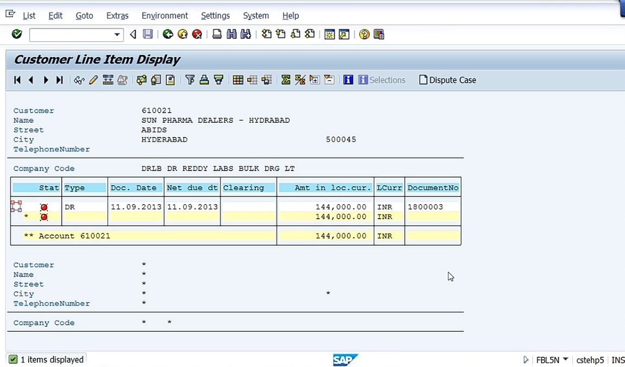The image size is (625, 367).
Task: Go back with the green Back arrow
Action: 168,34
